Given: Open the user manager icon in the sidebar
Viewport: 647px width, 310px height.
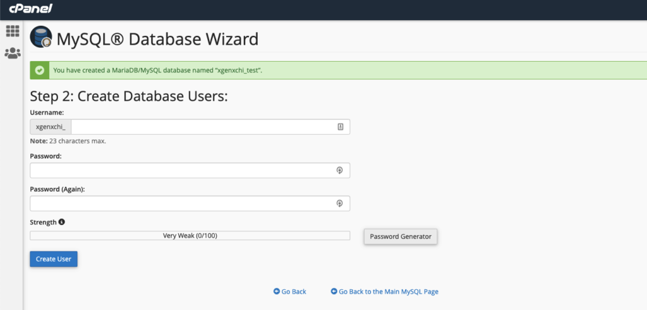Looking at the screenshot, I should pos(12,54).
